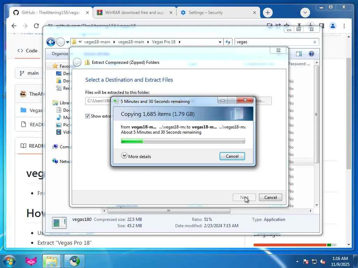
Task: Click the network tray icon
Action: 314,261
